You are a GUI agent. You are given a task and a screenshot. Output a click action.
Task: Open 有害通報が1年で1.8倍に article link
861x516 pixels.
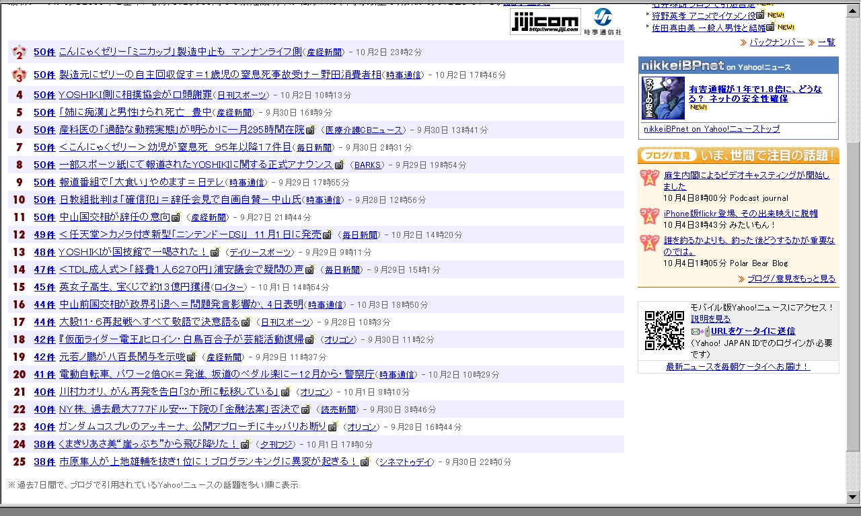(x=755, y=94)
